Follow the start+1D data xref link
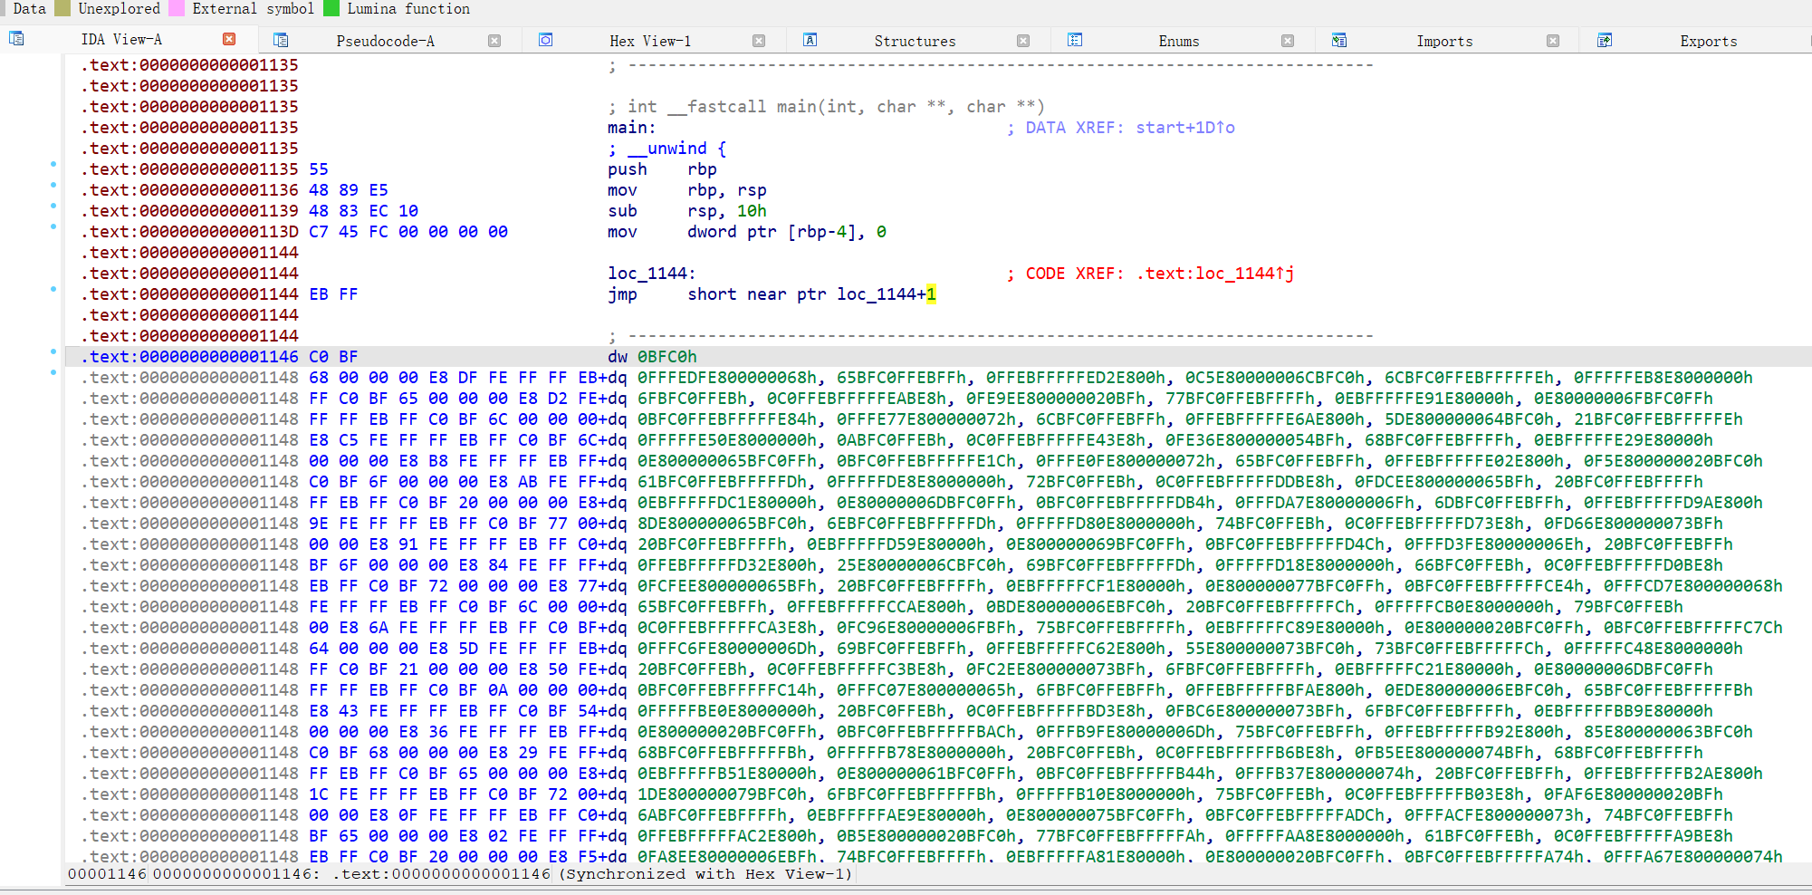The height and width of the screenshot is (895, 1812). [x=1184, y=128]
